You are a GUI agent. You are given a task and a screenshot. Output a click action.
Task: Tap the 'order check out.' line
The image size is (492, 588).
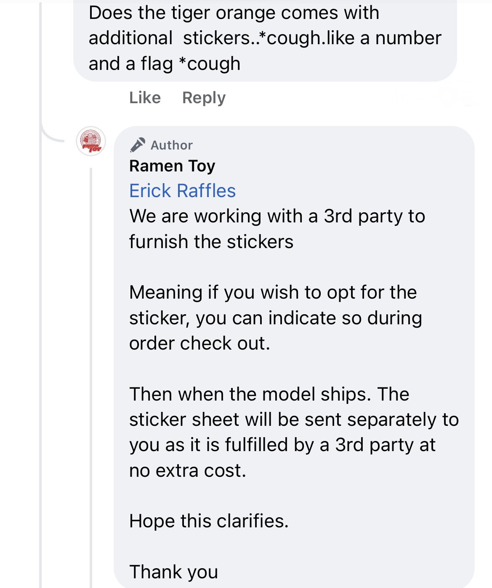tap(199, 343)
